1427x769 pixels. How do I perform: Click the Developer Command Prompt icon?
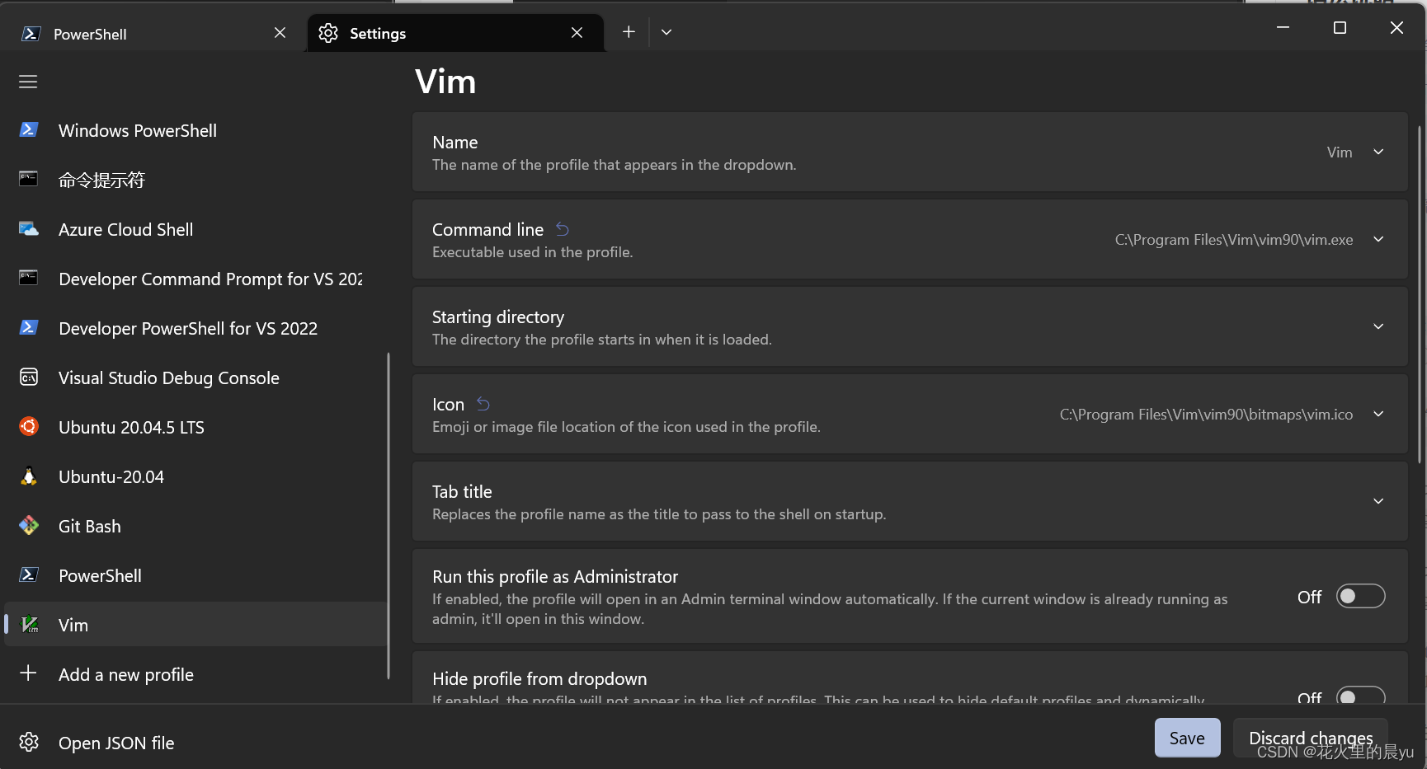pyautogui.click(x=29, y=278)
